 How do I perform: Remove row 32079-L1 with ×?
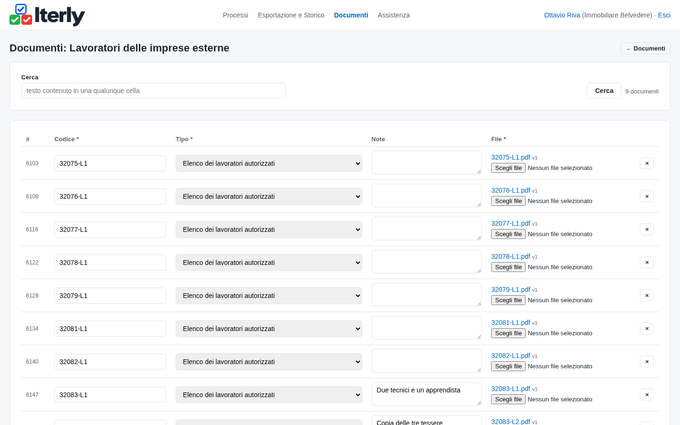click(647, 296)
